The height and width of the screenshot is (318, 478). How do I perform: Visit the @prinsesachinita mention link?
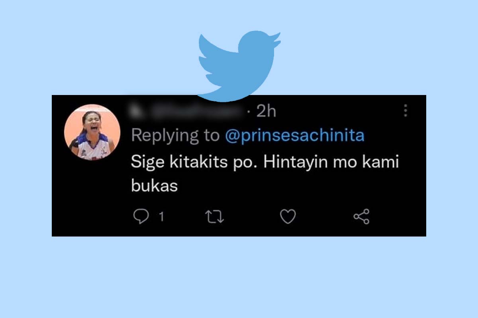pos(294,136)
